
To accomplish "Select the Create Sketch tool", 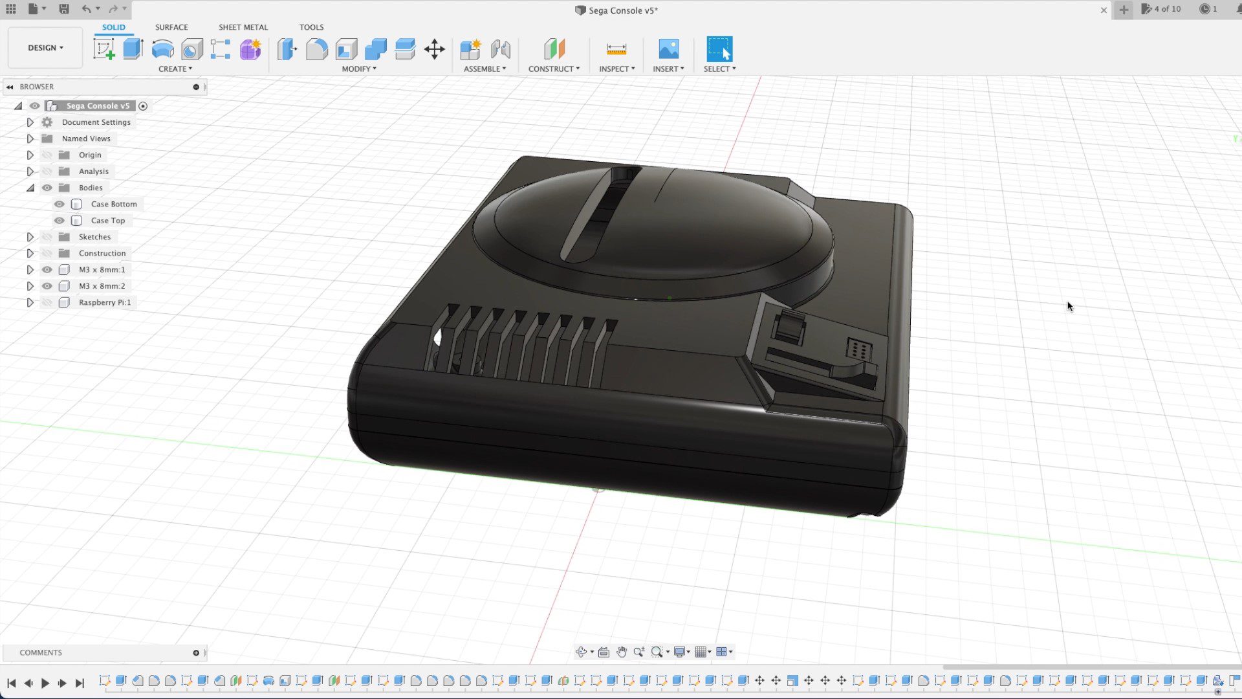I will click(103, 49).
